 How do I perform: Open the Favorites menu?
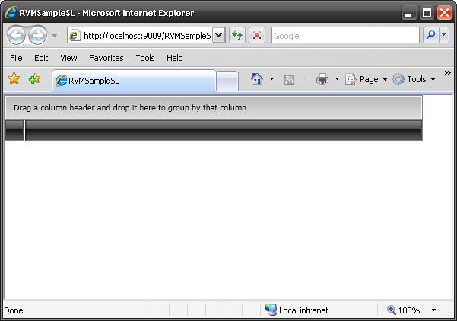106,58
